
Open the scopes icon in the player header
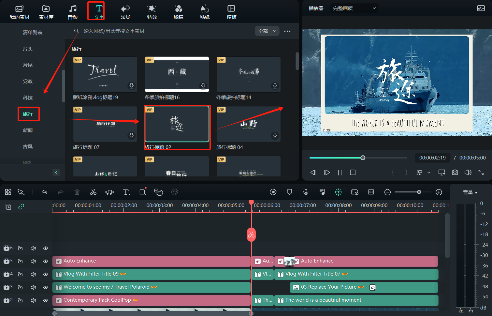[x=481, y=8]
